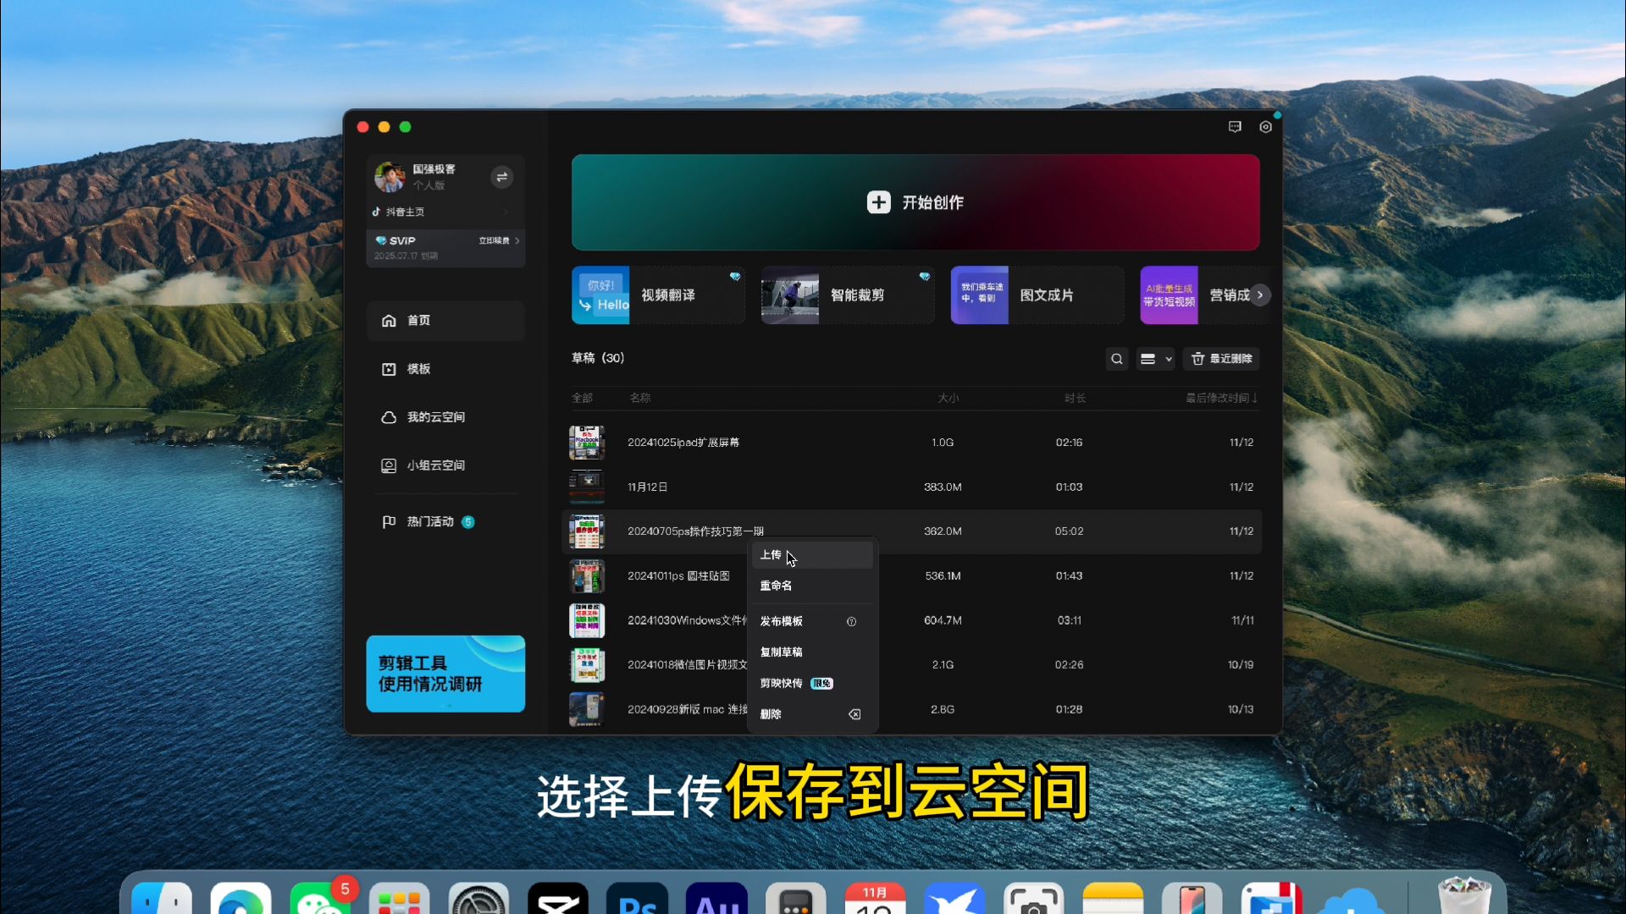1626x914 pixels.
Task: Open the Trash in the Dock
Action: 1464,897
